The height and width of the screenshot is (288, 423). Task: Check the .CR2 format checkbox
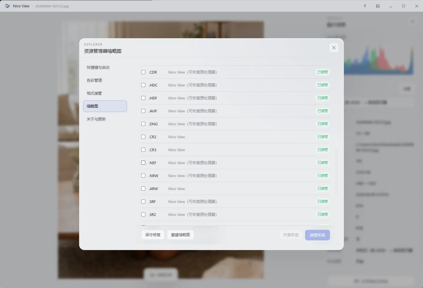[143, 137]
